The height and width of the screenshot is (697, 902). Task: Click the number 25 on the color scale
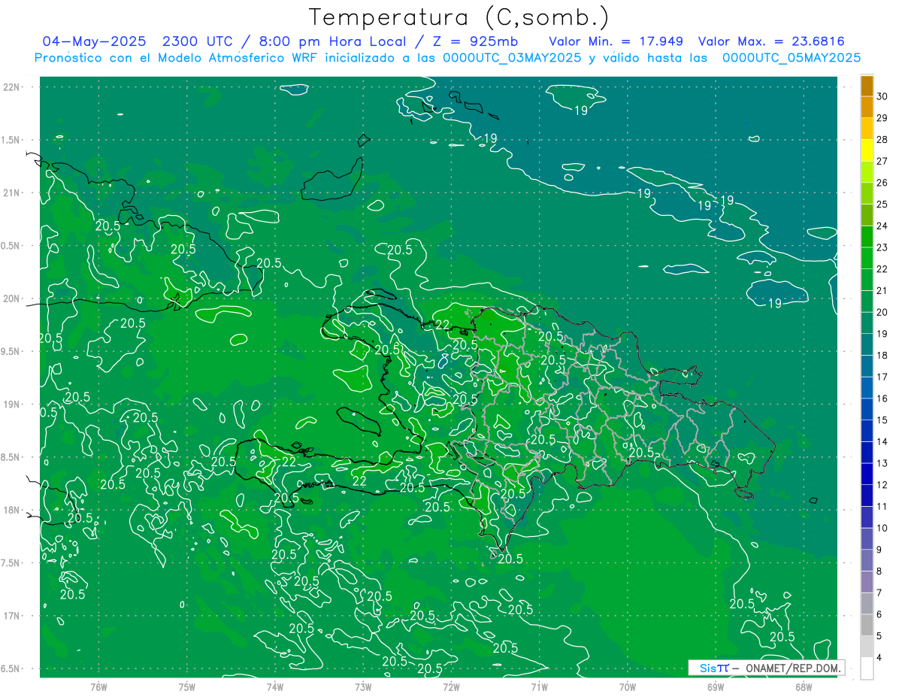point(882,205)
